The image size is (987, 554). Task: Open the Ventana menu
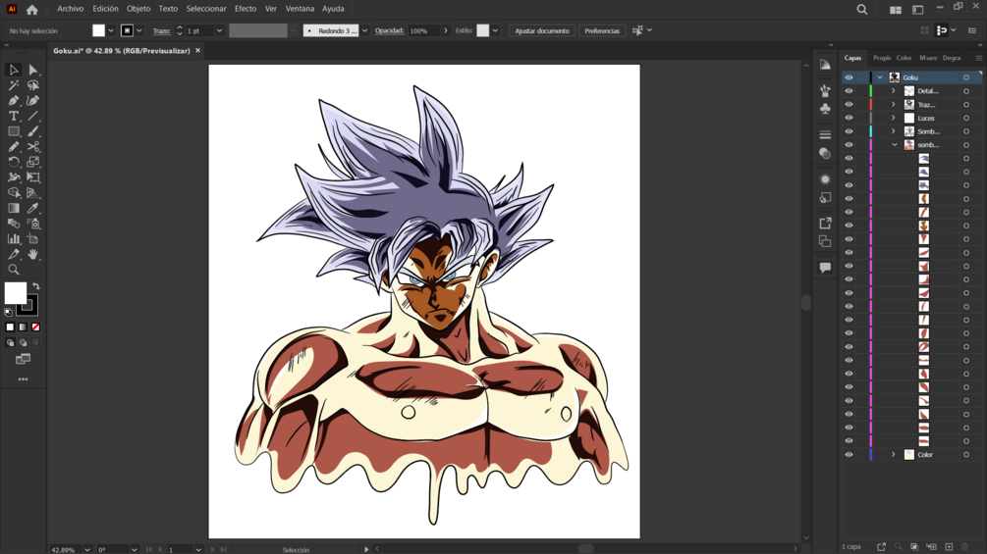point(300,9)
